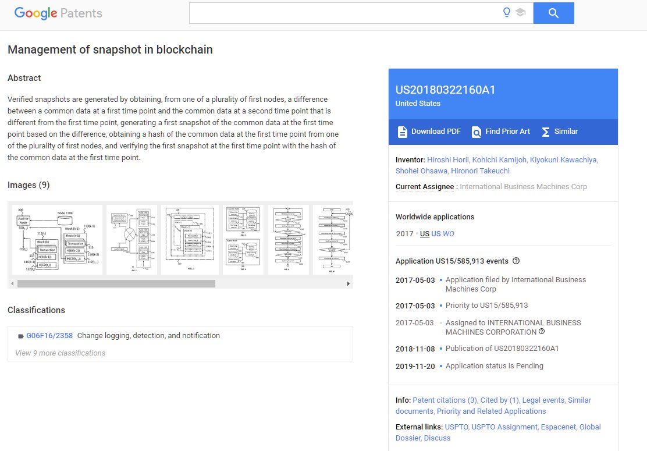Click the lightbulb icon in search bar
Image resolution: width=647 pixels, height=451 pixels.
[507, 12]
